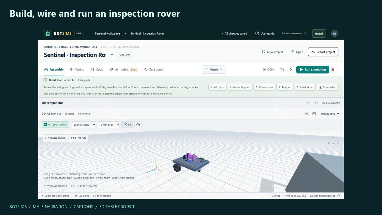Click the 26 parts cube icon in status bar
The height and width of the screenshot is (215, 382).
(76, 196)
